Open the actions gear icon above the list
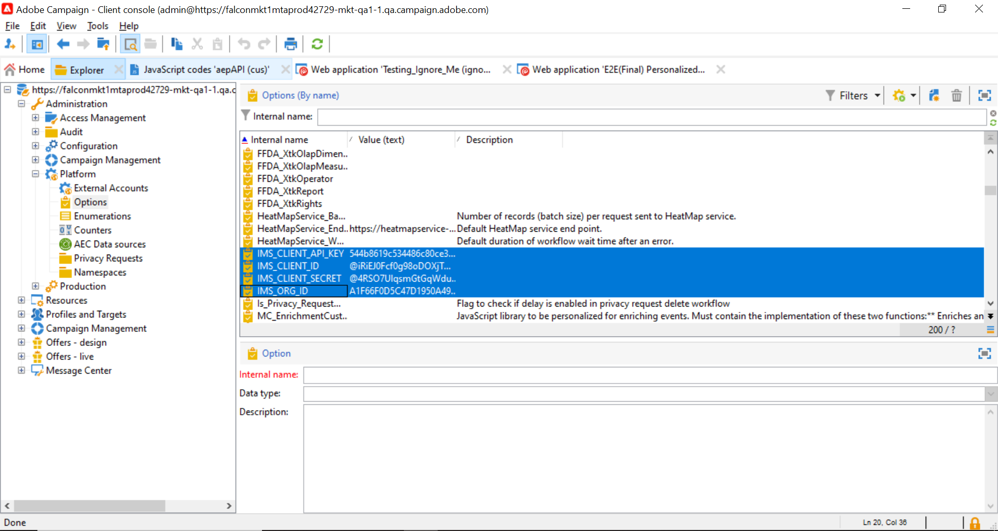This screenshot has width=998, height=531. 899,96
